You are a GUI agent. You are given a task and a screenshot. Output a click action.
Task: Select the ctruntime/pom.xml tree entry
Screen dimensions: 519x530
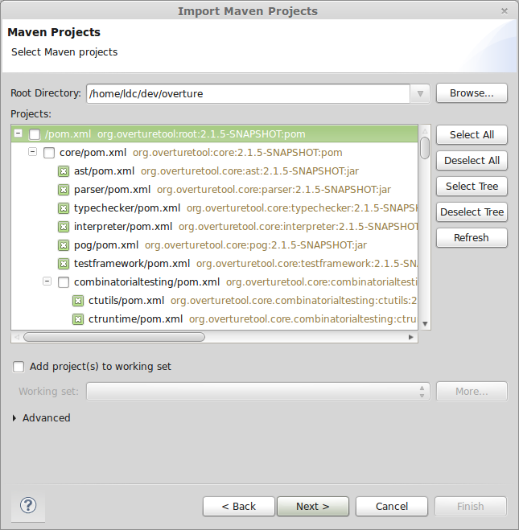point(135,319)
